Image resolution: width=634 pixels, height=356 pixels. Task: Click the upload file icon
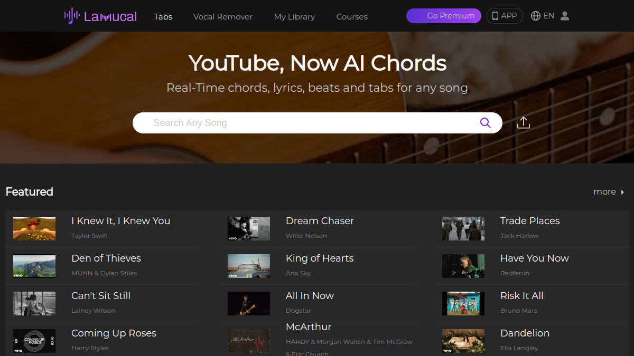point(523,123)
